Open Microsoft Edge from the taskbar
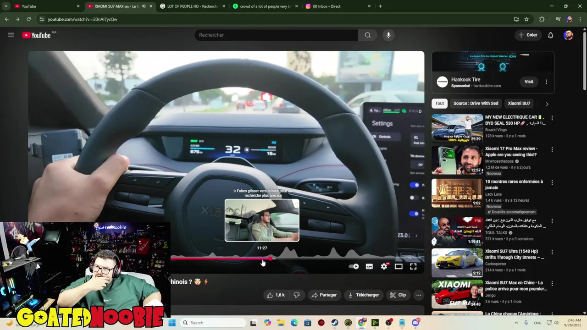Viewport: 587px width, 330px height. click(294, 323)
